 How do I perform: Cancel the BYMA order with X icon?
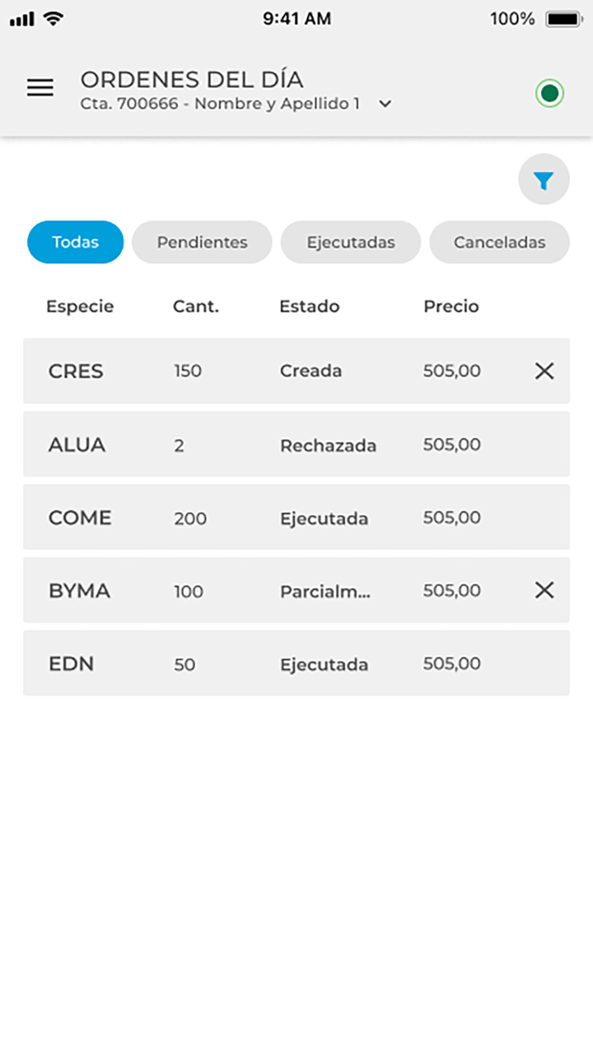(x=544, y=590)
